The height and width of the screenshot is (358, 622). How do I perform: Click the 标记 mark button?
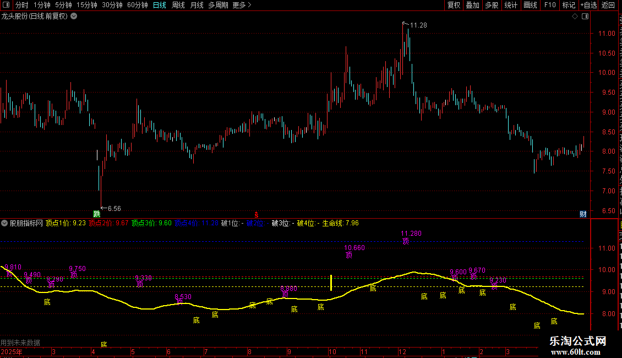(569, 5)
